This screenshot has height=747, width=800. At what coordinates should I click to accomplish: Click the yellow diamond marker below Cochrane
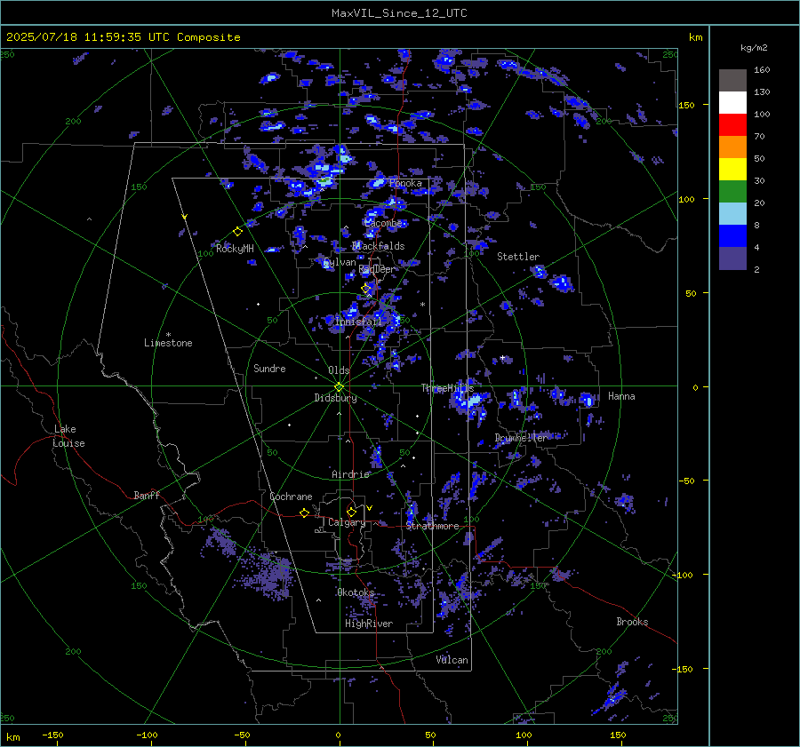pyautogui.click(x=304, y=513)
